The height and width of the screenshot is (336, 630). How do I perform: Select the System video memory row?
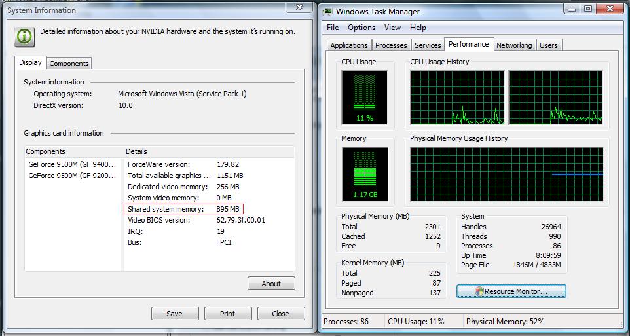pyautogui.click(x=209, y=198)
